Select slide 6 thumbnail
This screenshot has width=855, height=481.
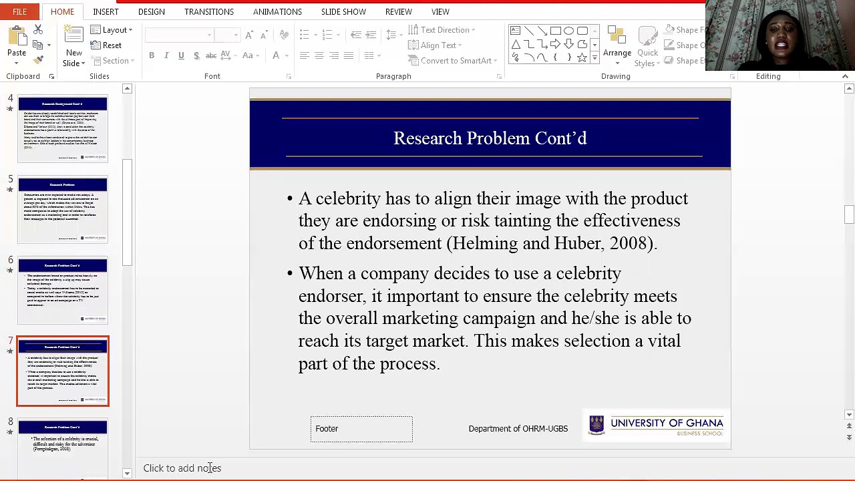63,290
